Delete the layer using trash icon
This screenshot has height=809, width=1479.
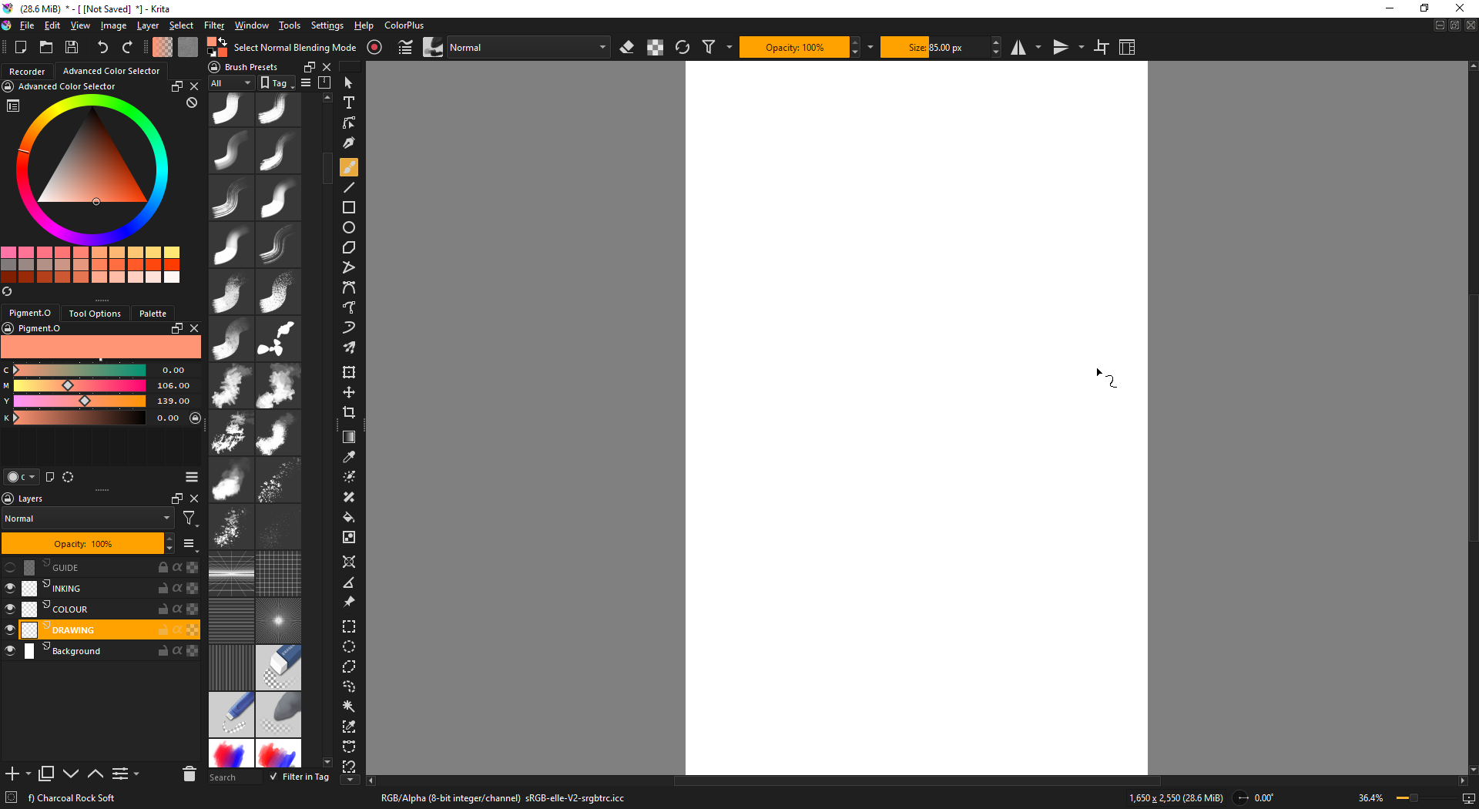click(189, 774)
